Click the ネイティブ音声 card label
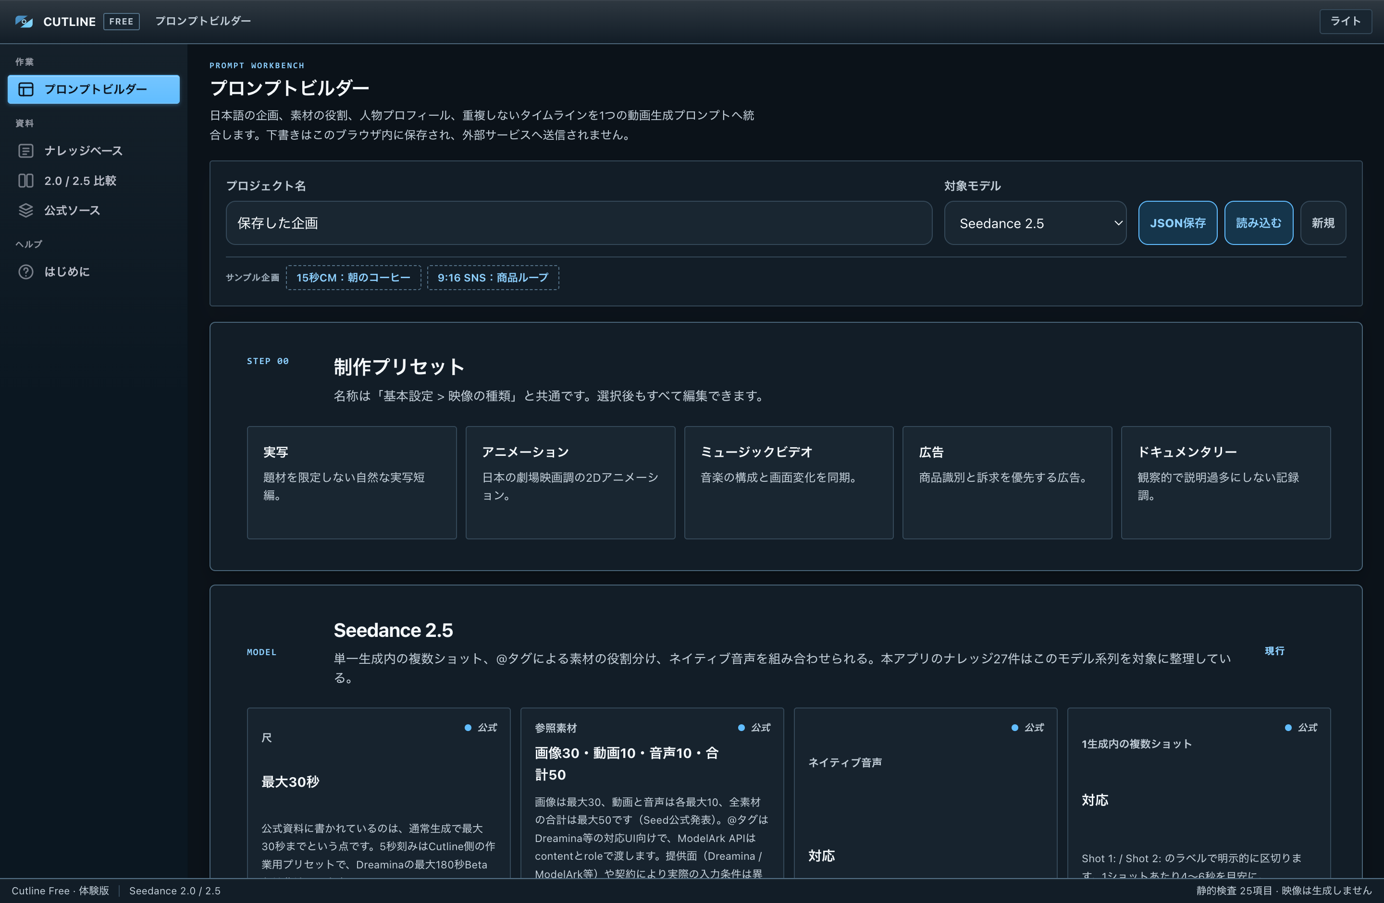Screen dimensions: 1384x903 pos(845,762)
